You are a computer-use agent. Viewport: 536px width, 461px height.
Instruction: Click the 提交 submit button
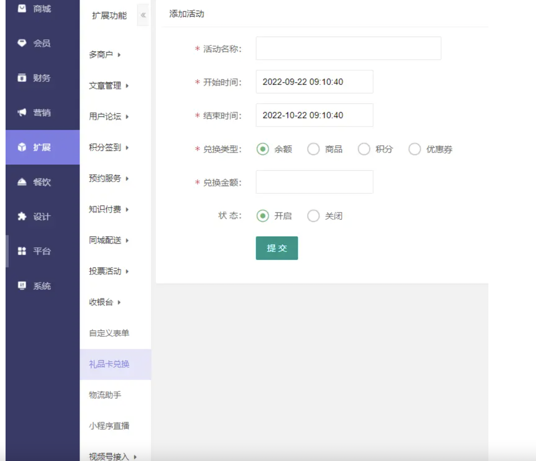[x=277, y=248]
